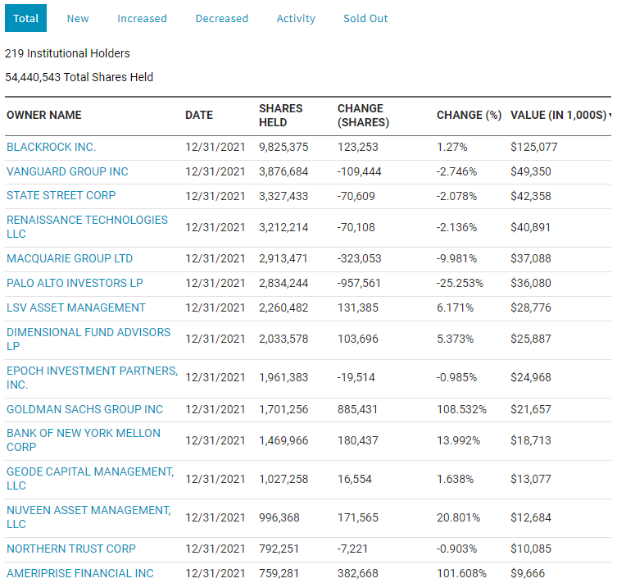This screenshot has width=626, height=583.
Task: Open the Increased tab
Action: coord(142,18)
